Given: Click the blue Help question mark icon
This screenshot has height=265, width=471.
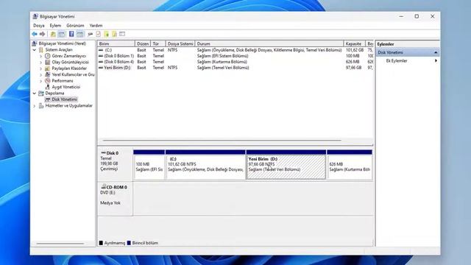Looking at the screenshot, I should click(71, 34).
